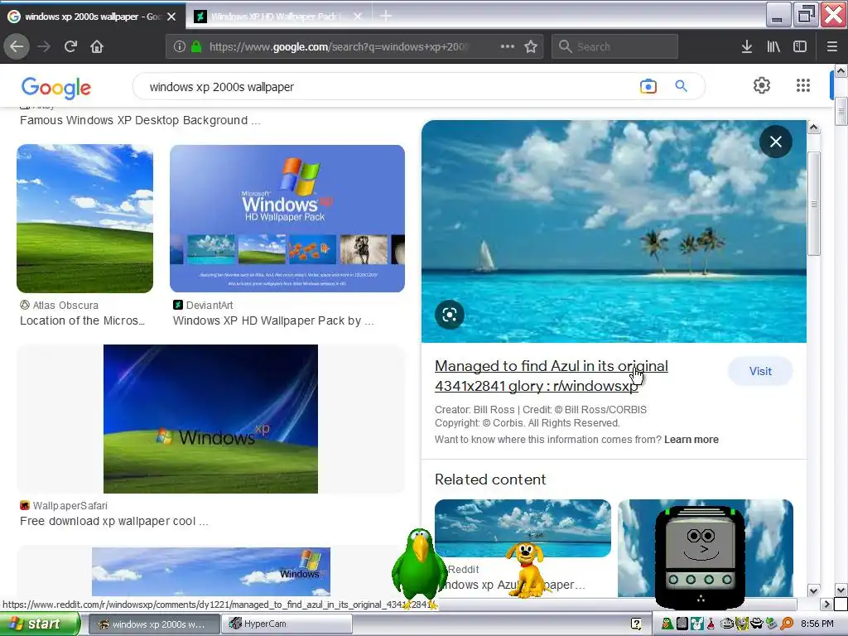Viewport: 848px width, 636px height.
Task: Open the Windows Start button
Action: [x=40, y=624]
